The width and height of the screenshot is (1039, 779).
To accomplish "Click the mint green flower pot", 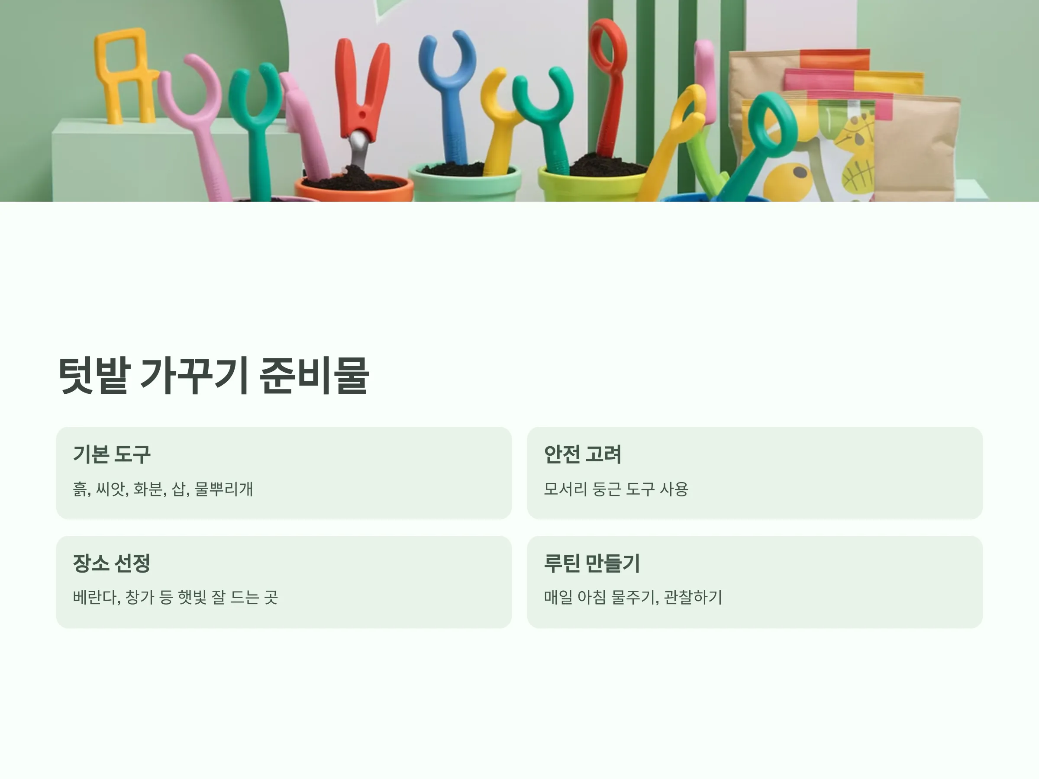I will [465, 183].
